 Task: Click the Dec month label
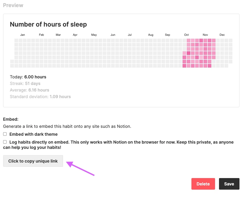click(x=222, y=35)
